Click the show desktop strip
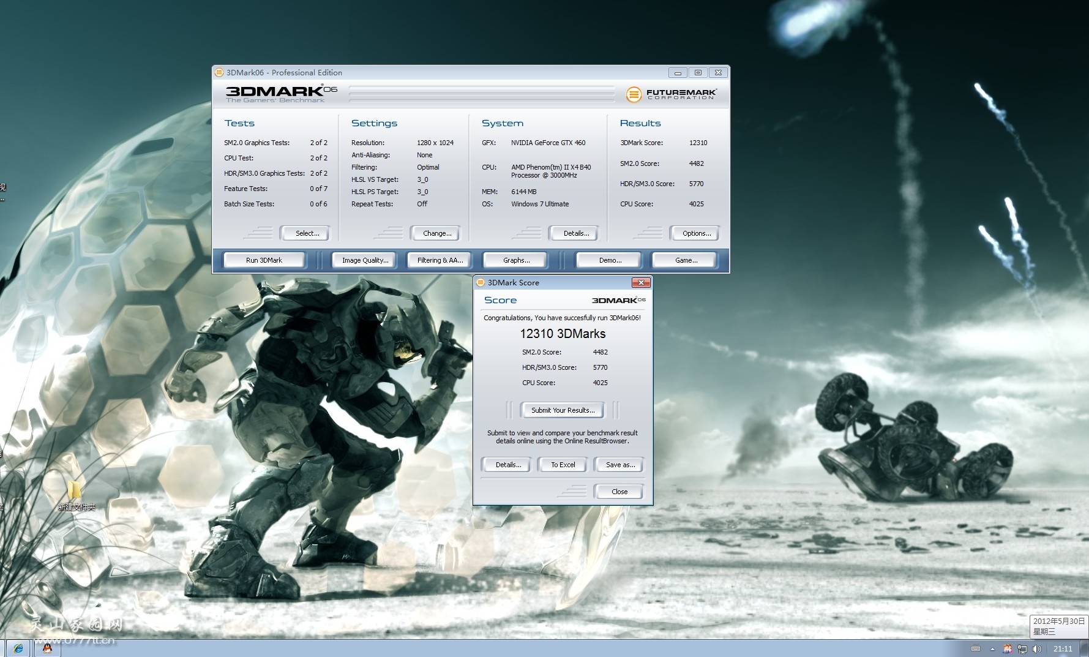Screen dimensions: 1089x657 (x=1084, y=648)
